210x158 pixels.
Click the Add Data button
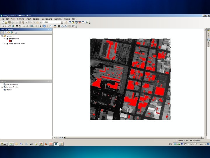pos(38,22)
